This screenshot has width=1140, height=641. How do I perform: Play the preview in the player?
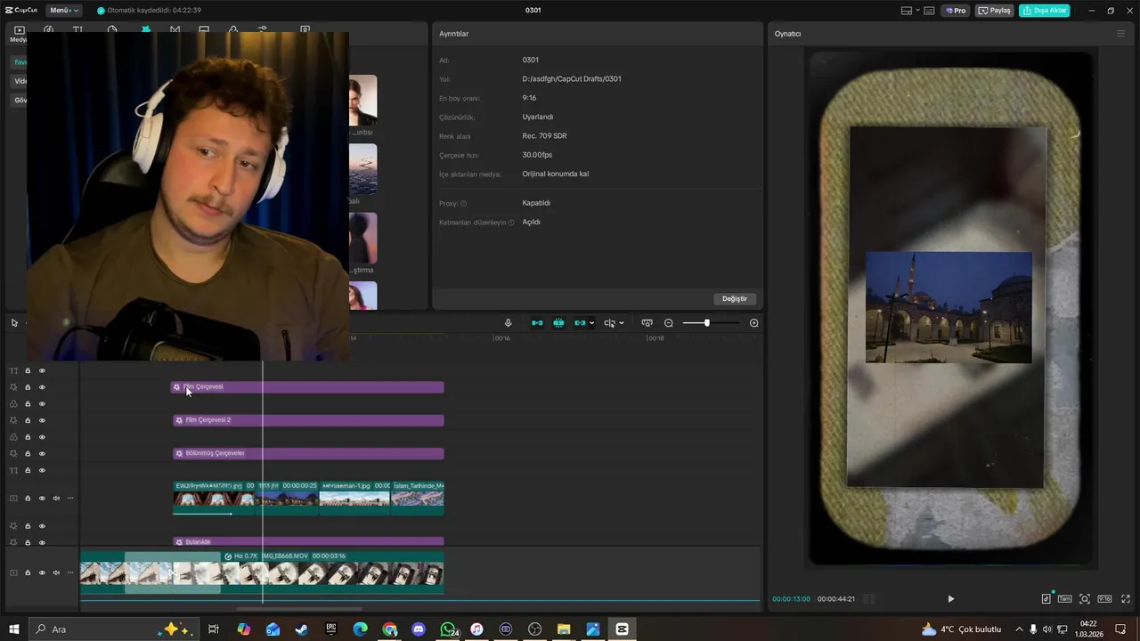tap(950, 599)
